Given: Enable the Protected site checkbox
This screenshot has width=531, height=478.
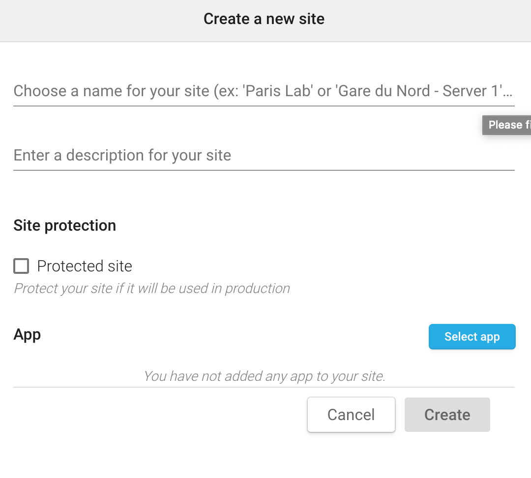Looking at the screenshot, I should (x=21, y=266).
